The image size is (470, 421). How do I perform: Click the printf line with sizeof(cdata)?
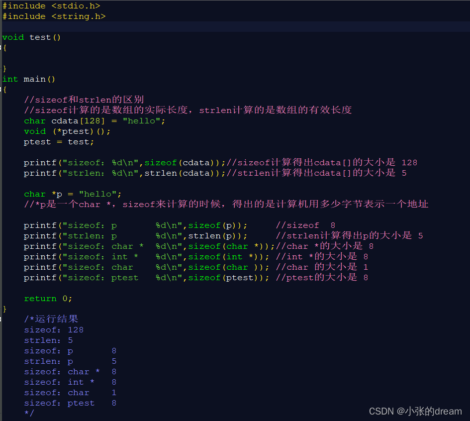(221, 163)
